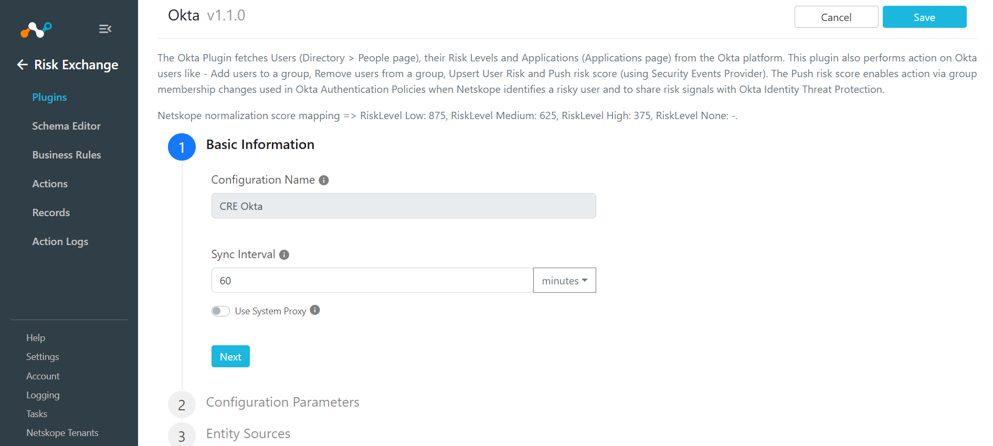Expand the Entity Sources section
Image resolution: width=993 pixels, height=446 pixels.
248,433
